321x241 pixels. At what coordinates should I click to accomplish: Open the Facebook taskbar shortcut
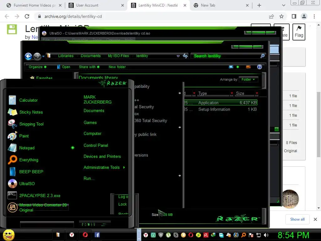[x=97, y=235]
